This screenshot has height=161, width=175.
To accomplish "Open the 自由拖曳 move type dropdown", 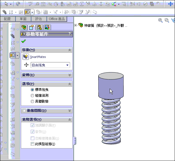I will point(50,65).
